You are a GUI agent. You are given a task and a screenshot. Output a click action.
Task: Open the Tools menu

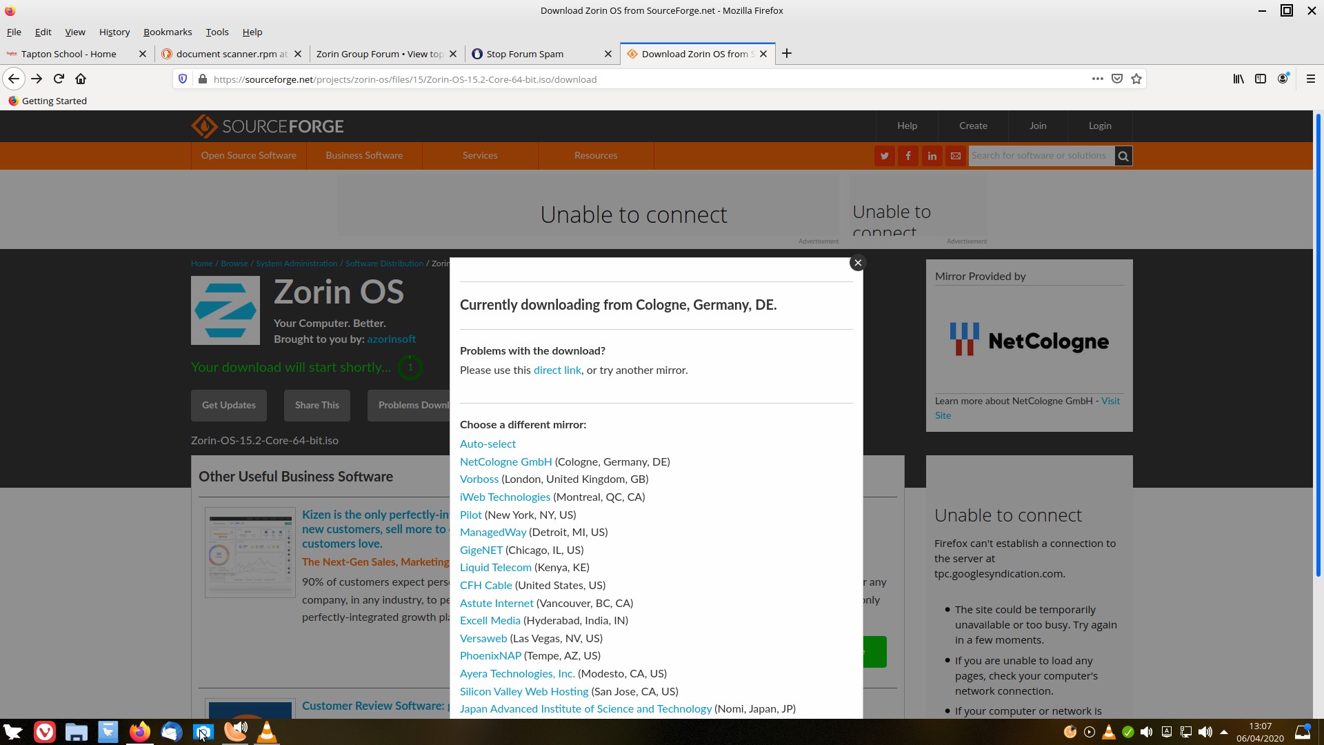tap(217, 32)
